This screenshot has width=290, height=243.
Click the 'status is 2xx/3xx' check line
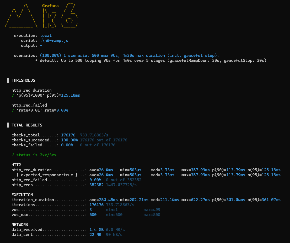tap(34, 155)
